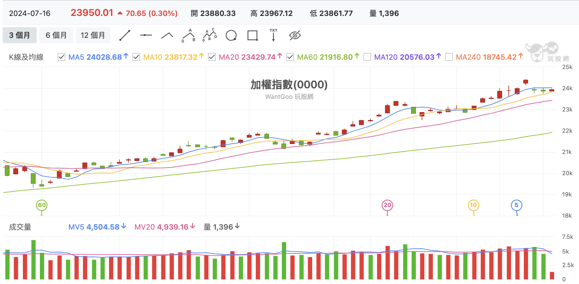Choose the TXT text annotation tool
The image size is (579, 284).
point(273,35)
